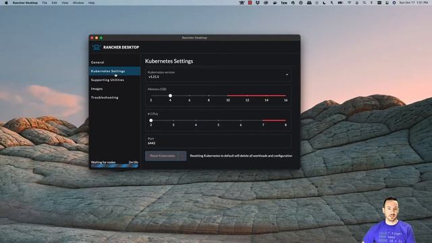Toggle the Do Not Disturb moon icon
The height and width of the screenshot is (243, 432).
pos(324,3)
